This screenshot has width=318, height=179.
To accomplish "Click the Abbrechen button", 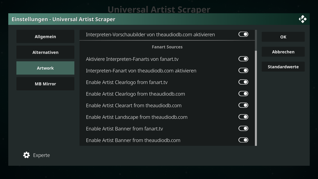I will point(283,52).
